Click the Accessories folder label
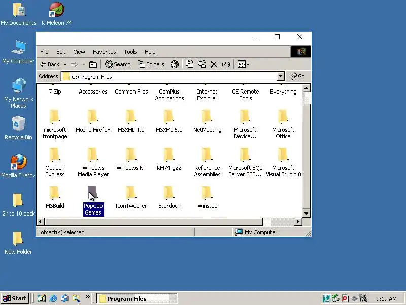 (93, 91)
